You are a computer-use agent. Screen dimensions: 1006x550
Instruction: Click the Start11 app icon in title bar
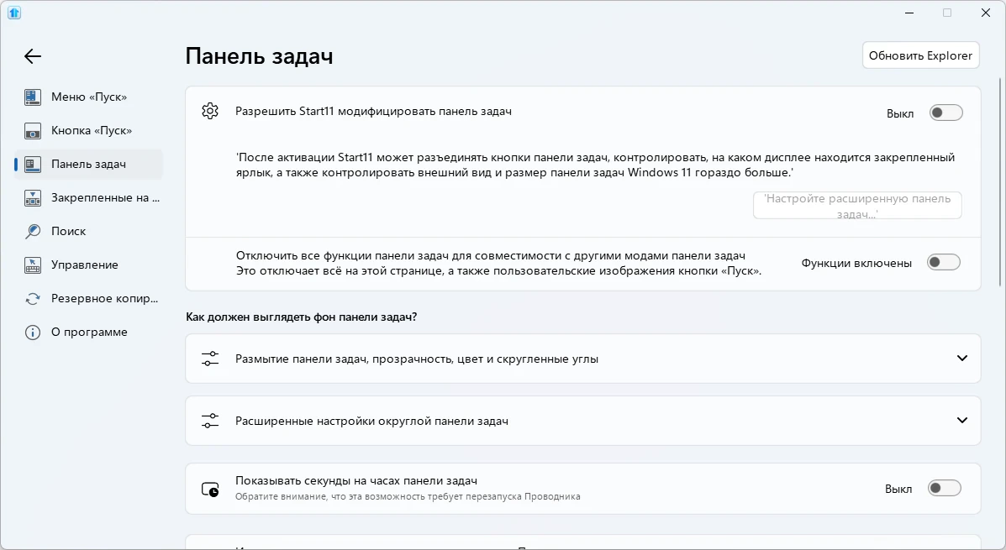pyautogui.click(x=14, y=13)
